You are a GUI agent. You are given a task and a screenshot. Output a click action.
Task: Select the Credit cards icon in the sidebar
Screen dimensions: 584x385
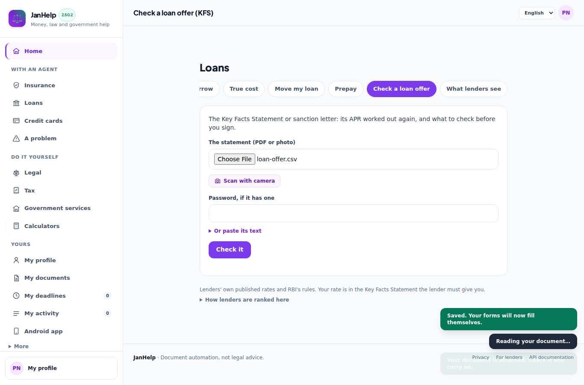[x=16, y=121]
